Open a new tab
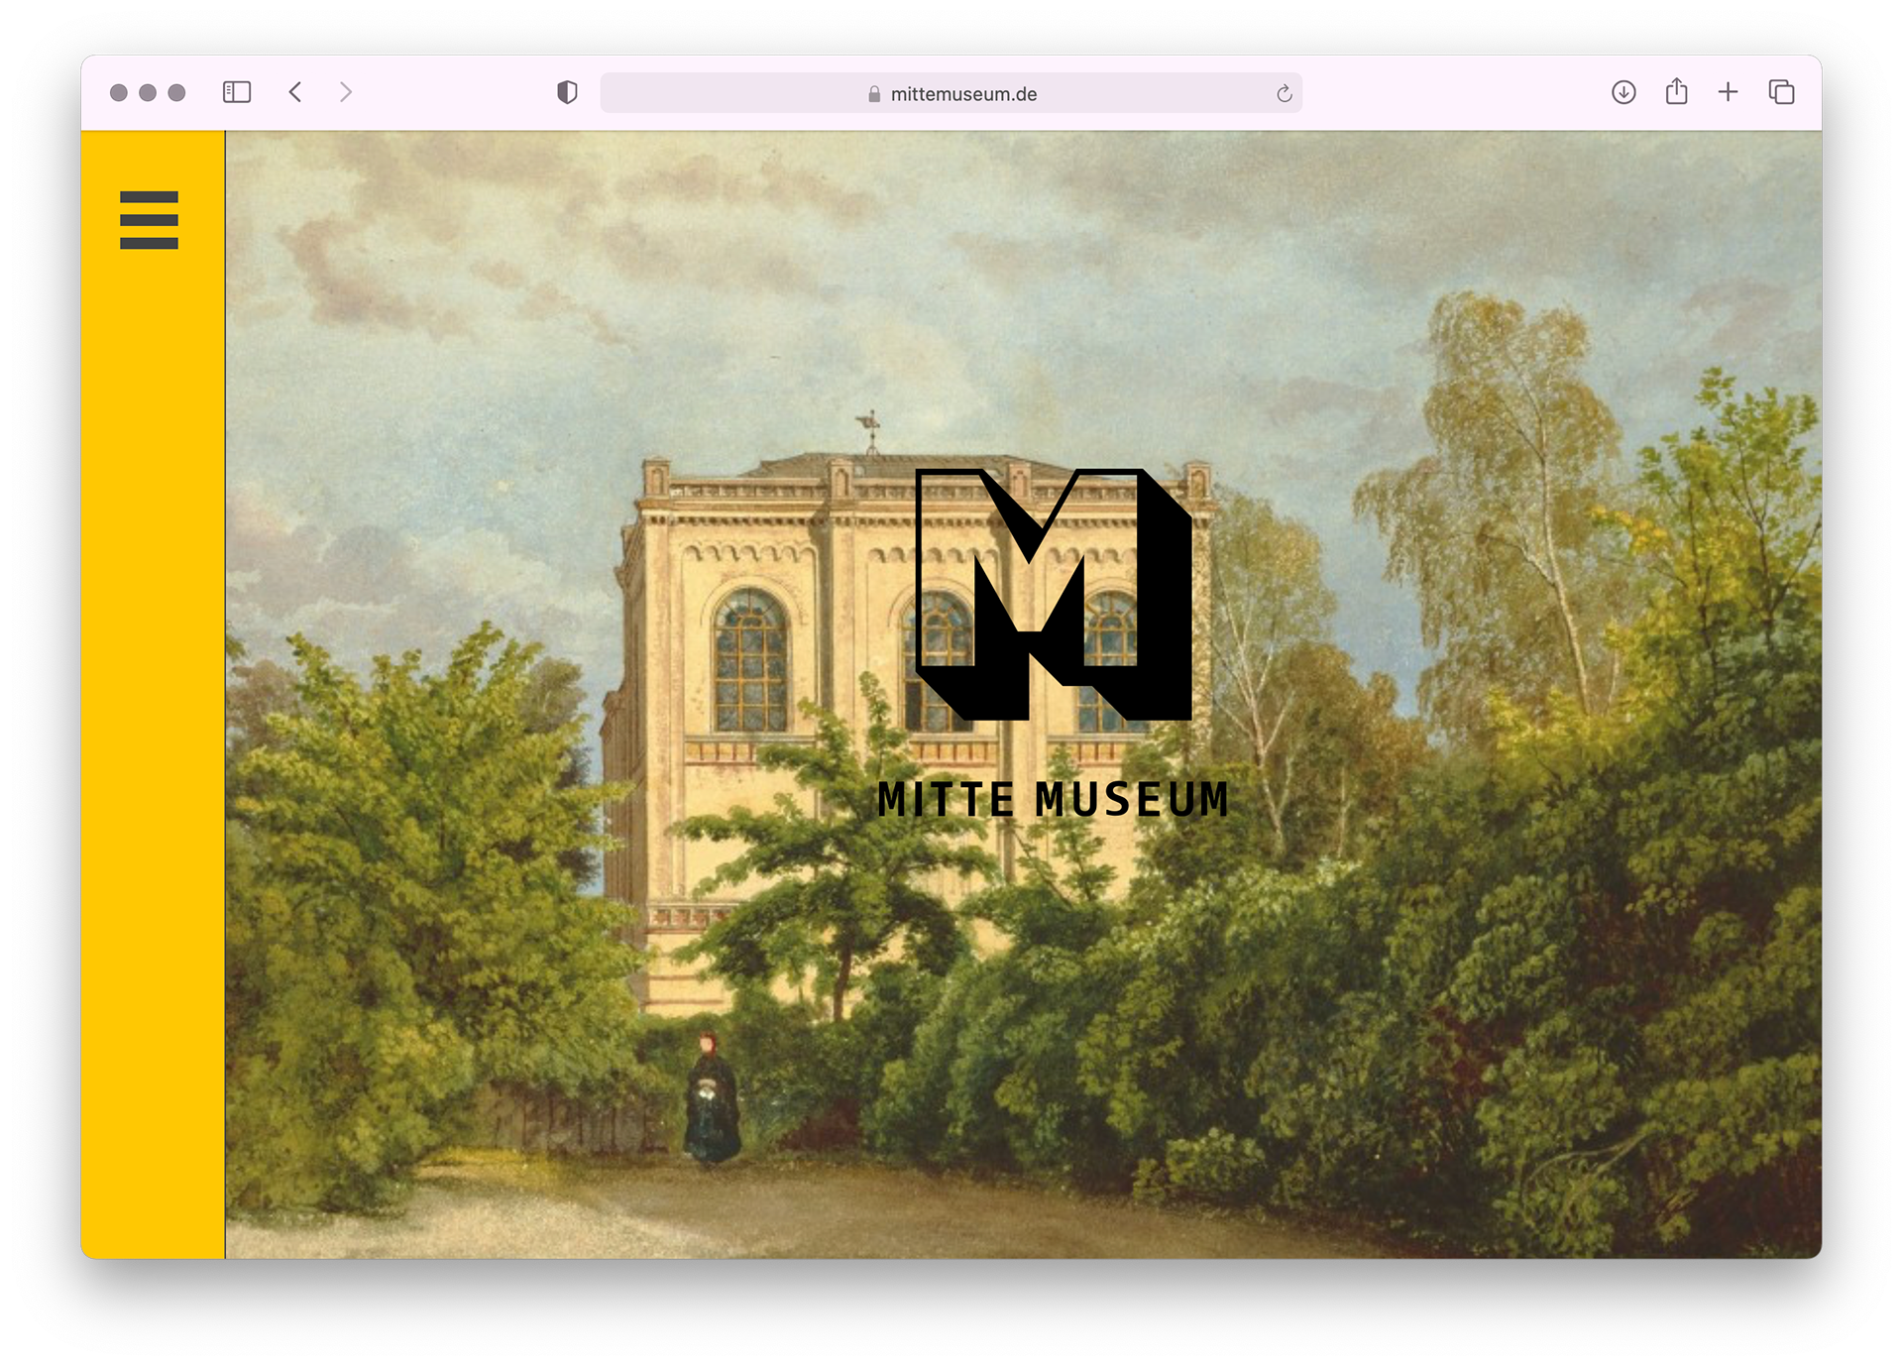This screenshot has height=1366, width=1903. (1728, 92)
